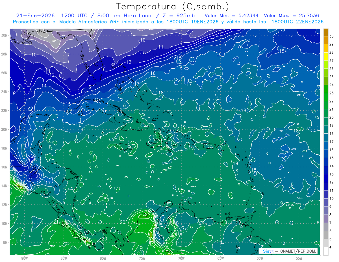Screen dimensions: 339x262
Task: Click the colorbar scale value "25"
Action: 332,77
